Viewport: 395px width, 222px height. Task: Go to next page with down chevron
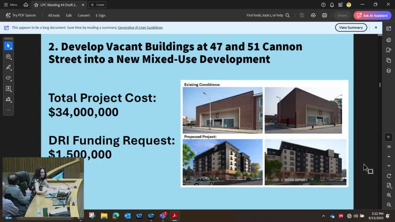point(389,166)
